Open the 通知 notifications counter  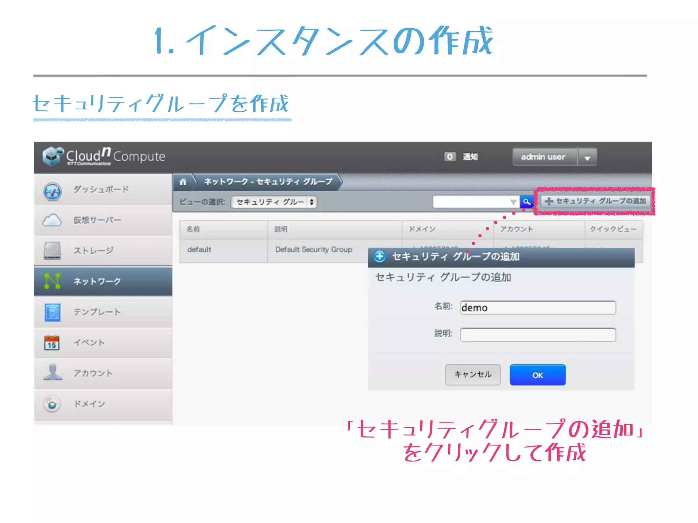click(x=450, y=157)
